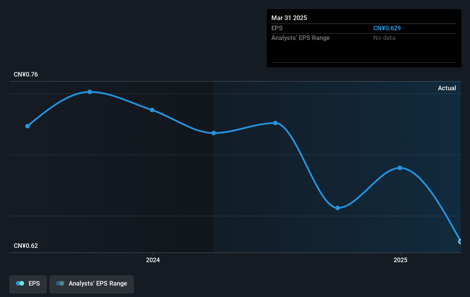Viewport: 470px width, 297px height.
Task: Click the EPS row label in tooltip
Action: (x=277, y=28)
